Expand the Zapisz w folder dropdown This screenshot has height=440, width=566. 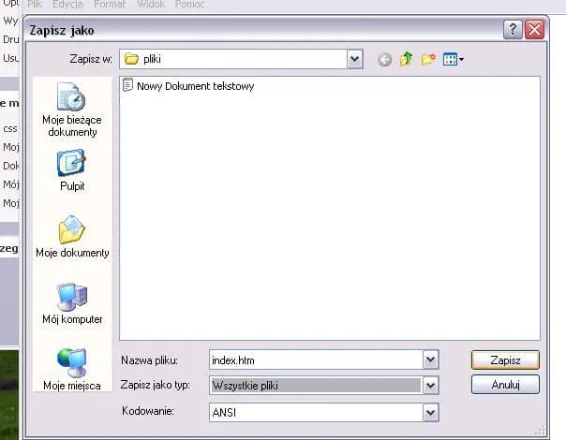[x=354, y=59]
